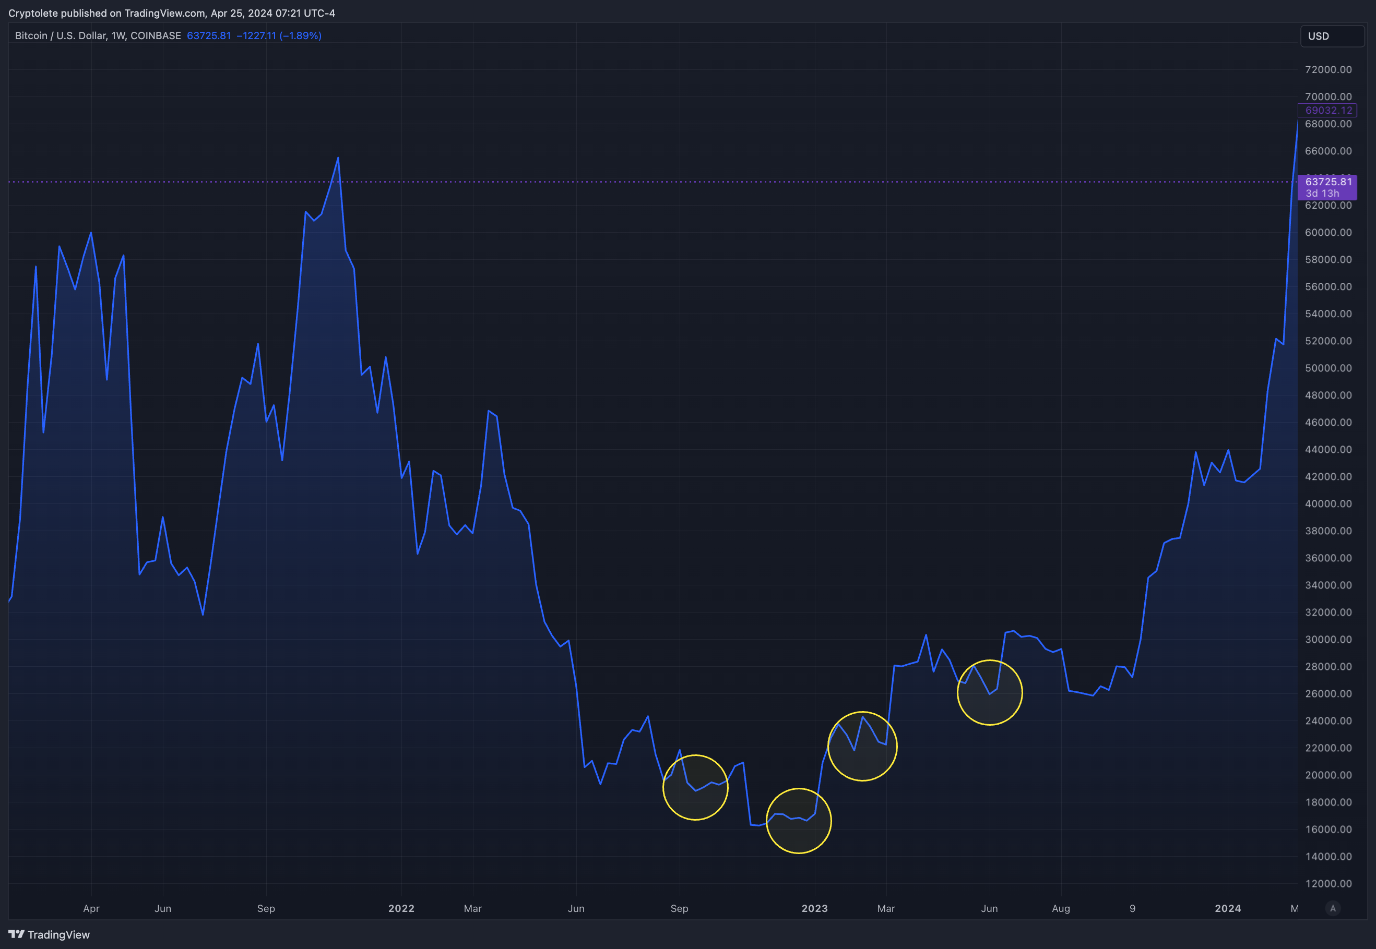Click the 60000.00 price axis label
This screenshot has height=949, width=1376.
coord(1328,233)
